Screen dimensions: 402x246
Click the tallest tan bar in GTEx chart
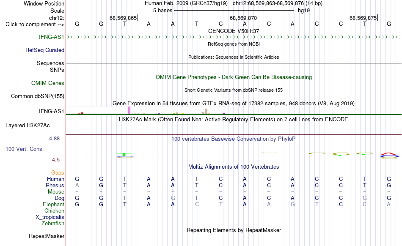[206, 111]
